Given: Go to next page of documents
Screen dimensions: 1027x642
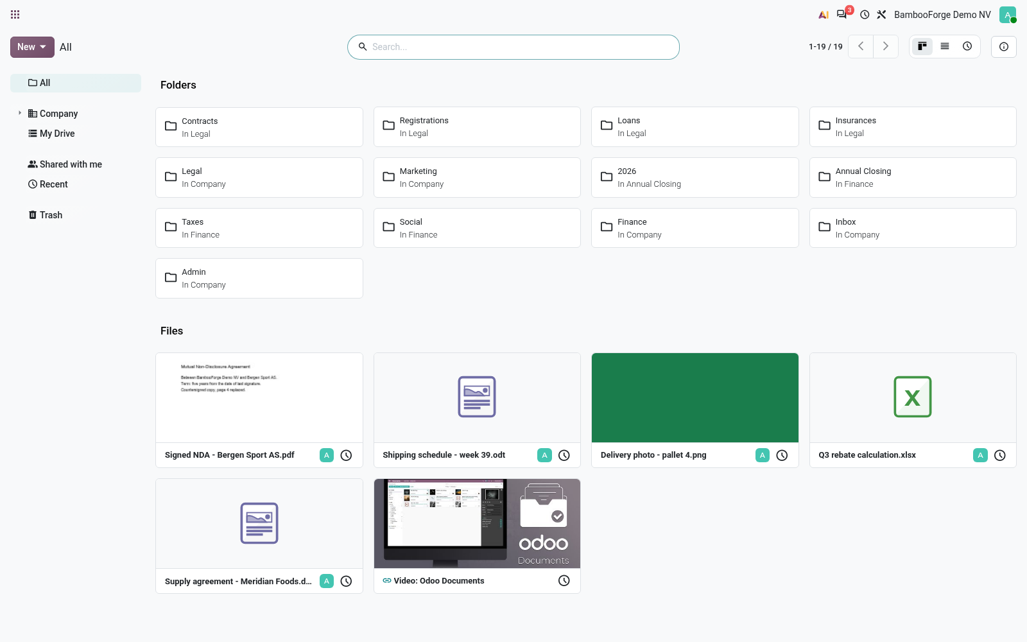Looking at the screenshot, I should (886, 46).
